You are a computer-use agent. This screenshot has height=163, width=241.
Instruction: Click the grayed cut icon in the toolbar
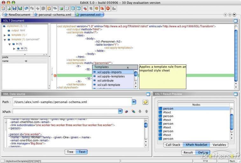(38, 8)
